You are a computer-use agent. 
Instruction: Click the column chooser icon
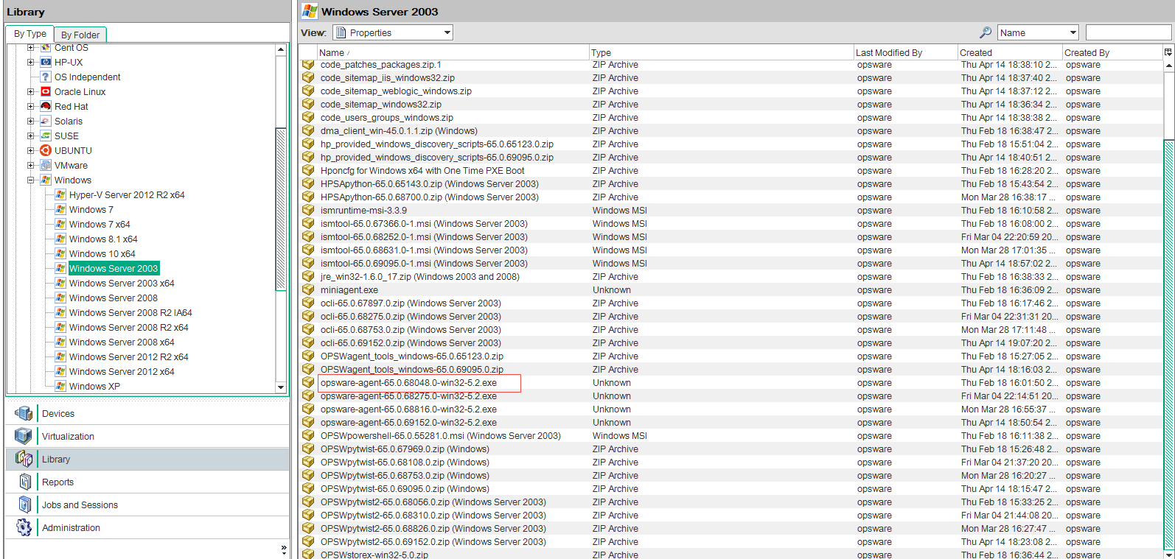tap(1168, 52)
